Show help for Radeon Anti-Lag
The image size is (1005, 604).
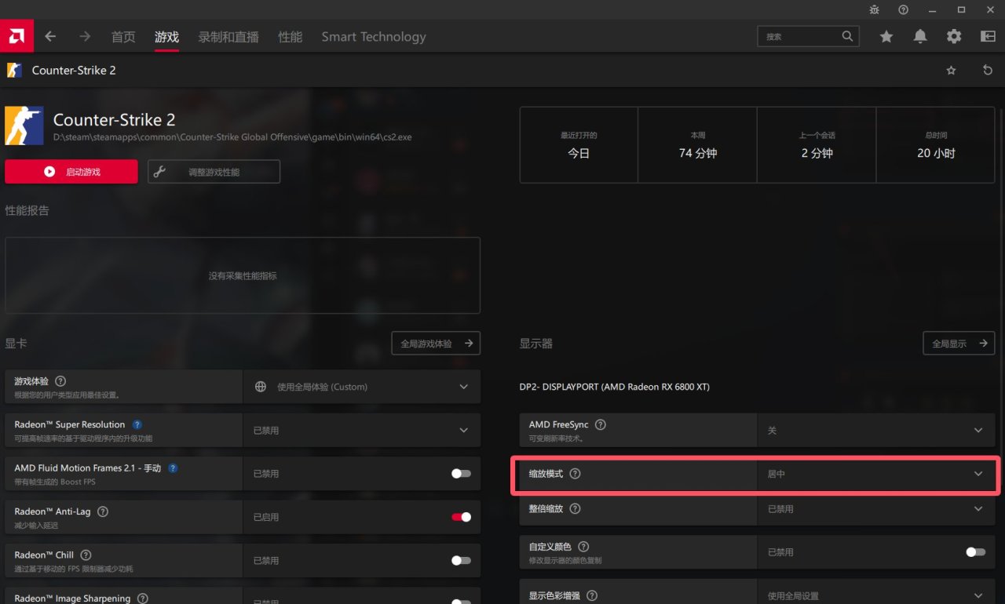coord(103,511)
